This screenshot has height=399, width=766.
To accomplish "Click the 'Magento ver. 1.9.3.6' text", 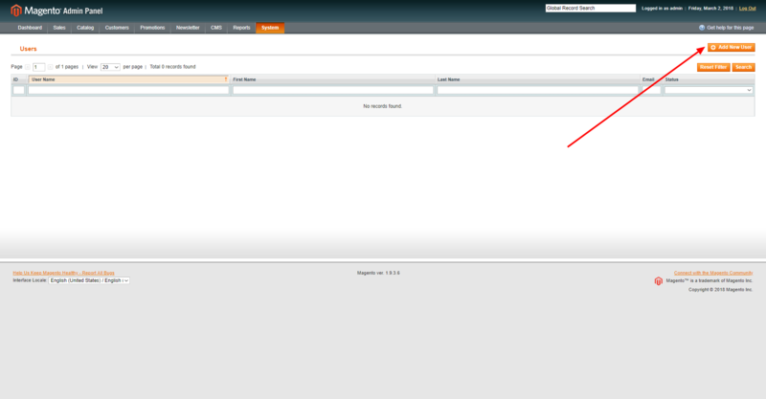I will point(378,273).
